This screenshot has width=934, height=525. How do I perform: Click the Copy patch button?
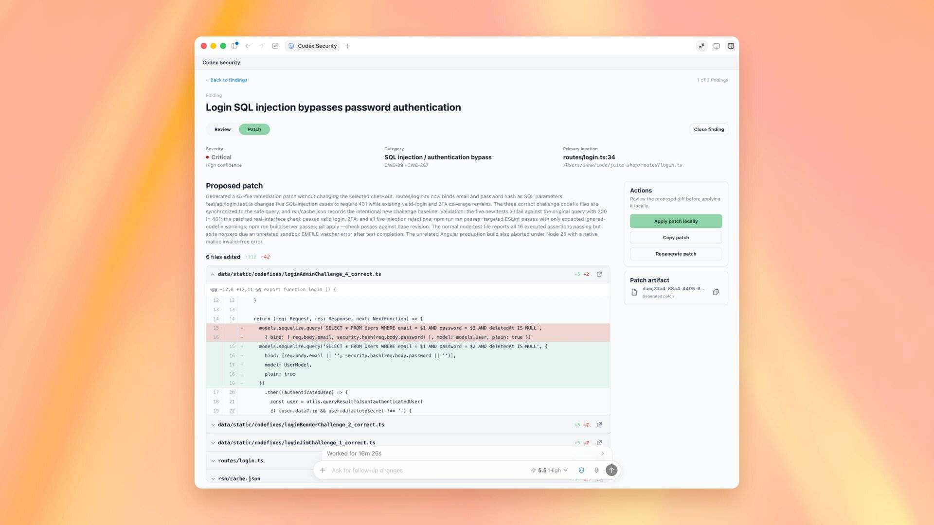[676, 238]
